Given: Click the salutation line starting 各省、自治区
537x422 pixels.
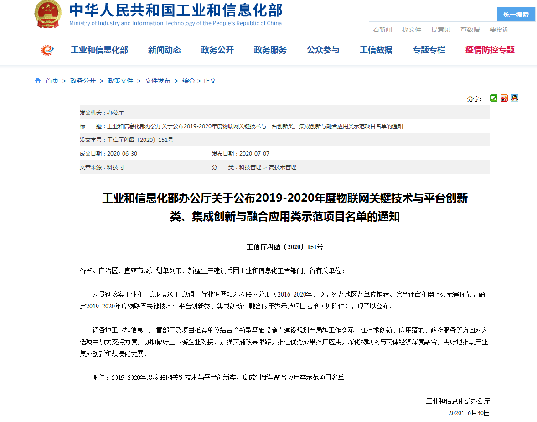Looking at the screenshot, I should (212, 271).
